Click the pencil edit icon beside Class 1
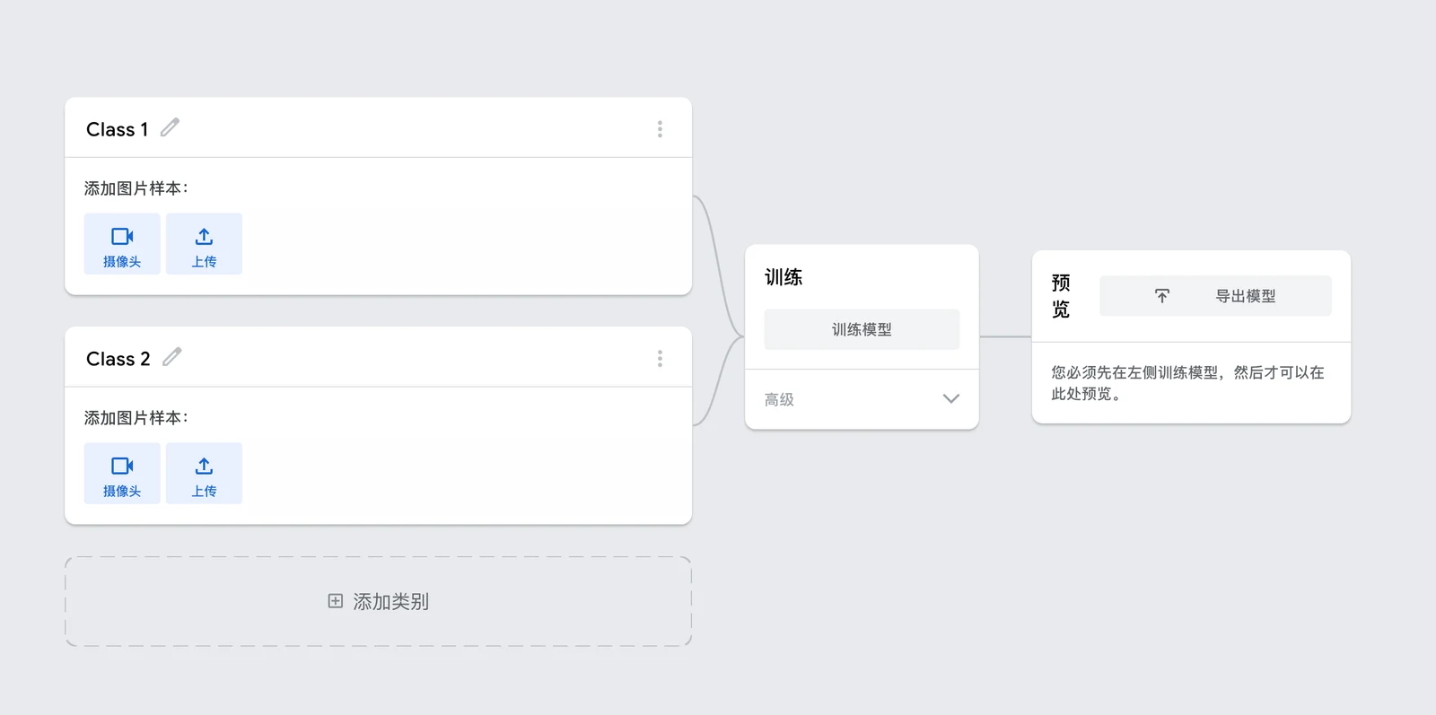The image size is (1436, 715). coord(170,127)
